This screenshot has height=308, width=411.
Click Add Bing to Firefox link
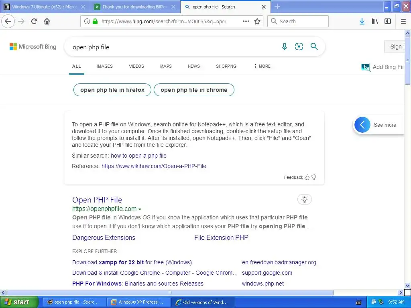coord(383,67)
